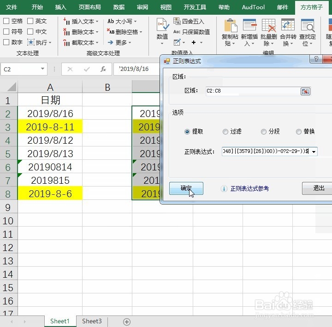Screen dimensions: 332x327
Task: Click the formula bar showing '2019/8/16
Action: [x=136, y=69]
